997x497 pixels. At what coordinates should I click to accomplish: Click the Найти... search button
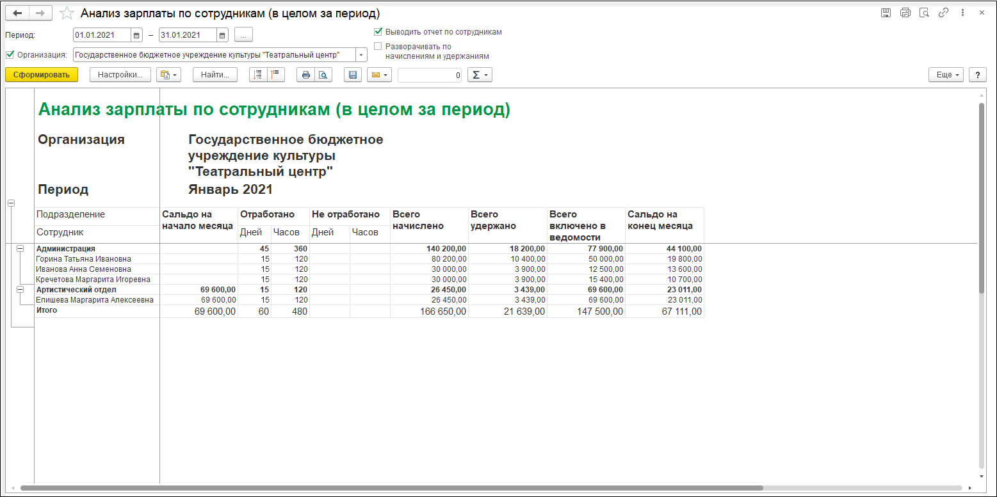point(215,75)
